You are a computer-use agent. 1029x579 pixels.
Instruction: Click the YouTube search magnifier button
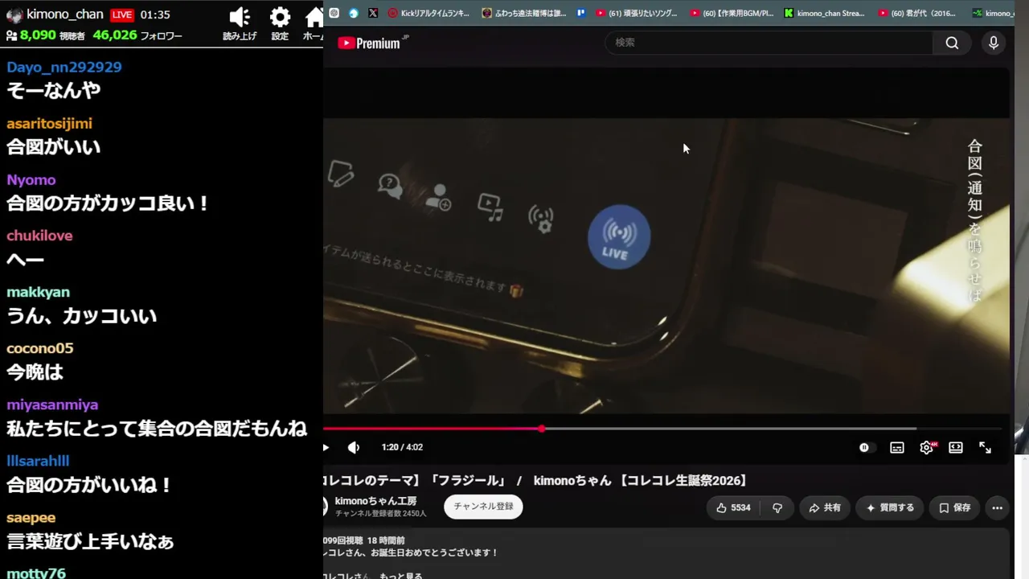952,43
